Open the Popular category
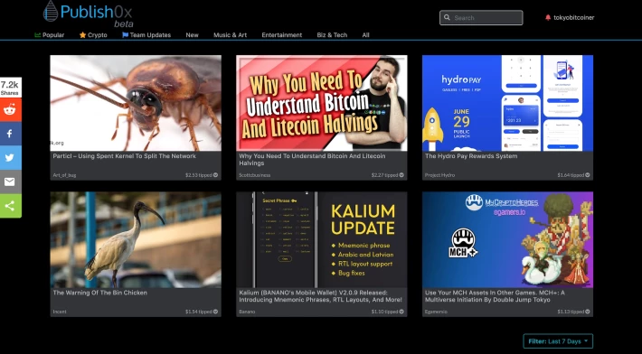This screenshot has height=354, width=642. click(50, 35)
